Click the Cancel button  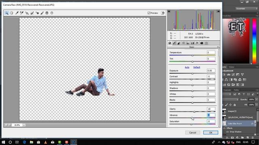click(193, 133)
